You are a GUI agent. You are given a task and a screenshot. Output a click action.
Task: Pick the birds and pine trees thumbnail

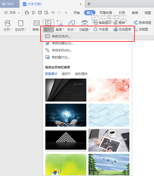coord(109,165)
